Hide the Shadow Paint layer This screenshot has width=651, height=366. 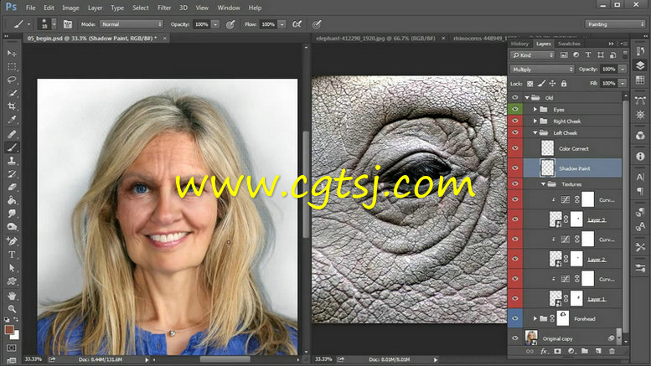(x=514, y=168)
